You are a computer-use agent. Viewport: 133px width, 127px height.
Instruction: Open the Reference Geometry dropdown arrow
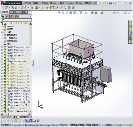[x=45, y=8]
